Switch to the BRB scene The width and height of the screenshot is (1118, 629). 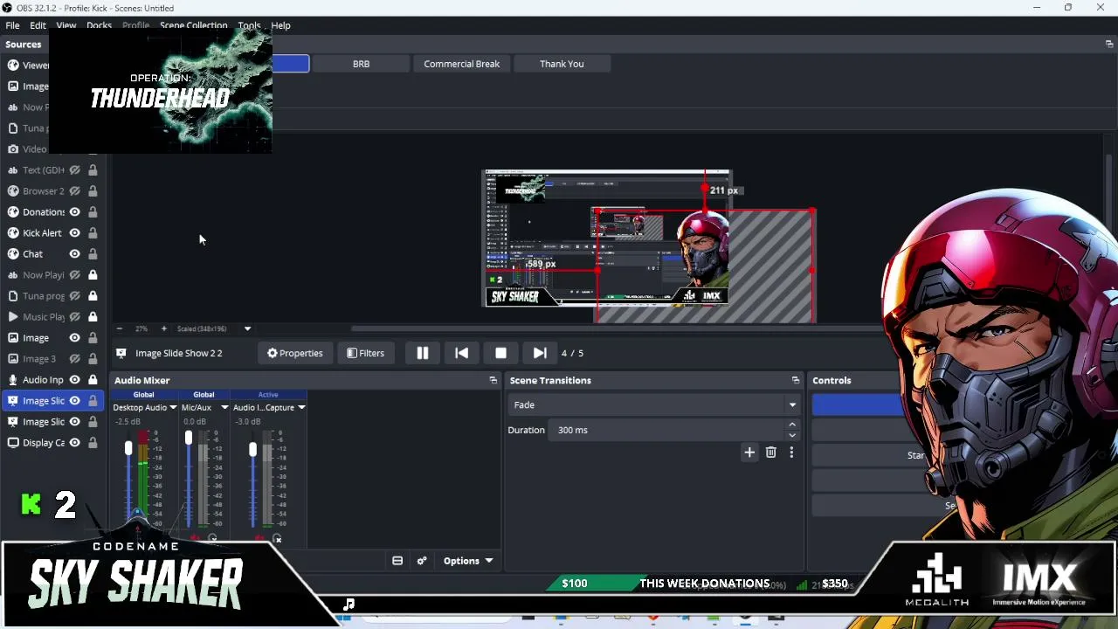361,64
